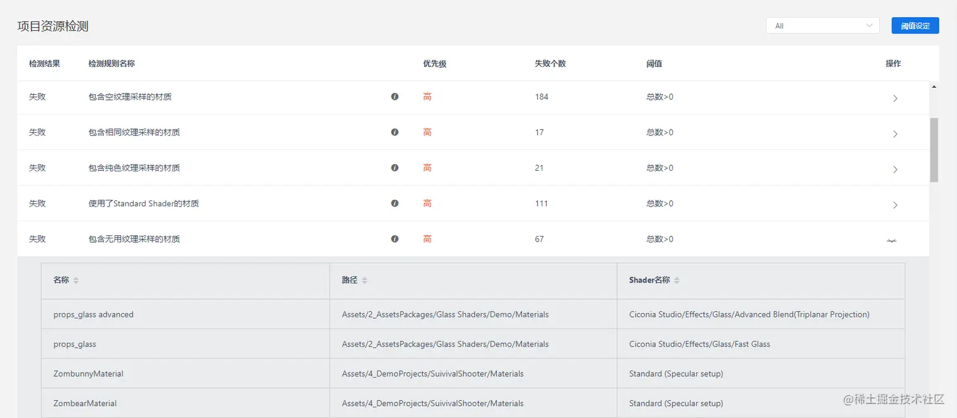The height and width of the screenshot is (418, 957).
Task: Click rule name 包含空纹理采样的材质
Action: click(x=130, y=97)
